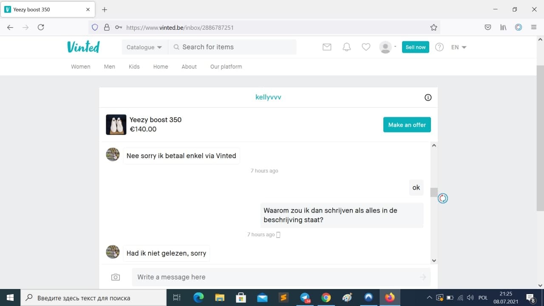Open a new browser tab
This screenshot has height=306, width=544.
pyautogui.click(x=105, y=9)
